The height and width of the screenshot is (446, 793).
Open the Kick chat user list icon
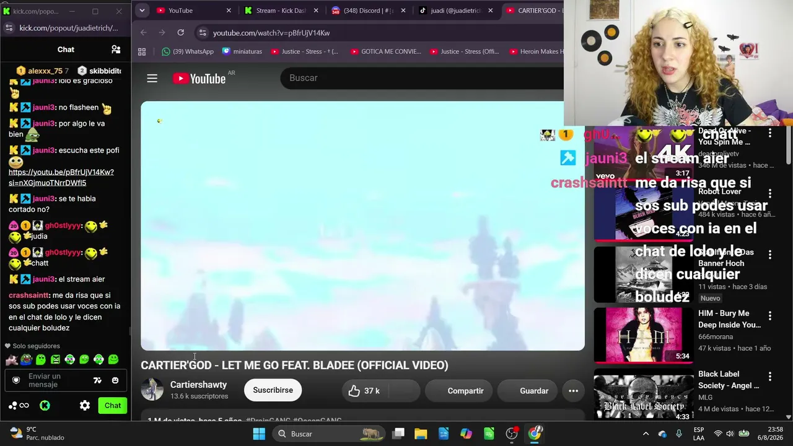click(116, 50)
